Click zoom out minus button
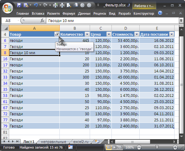 click(x=139, y=147)
